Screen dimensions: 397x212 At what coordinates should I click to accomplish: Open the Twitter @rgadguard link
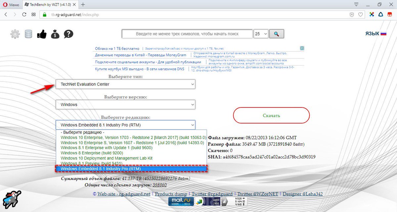[212, 194]
